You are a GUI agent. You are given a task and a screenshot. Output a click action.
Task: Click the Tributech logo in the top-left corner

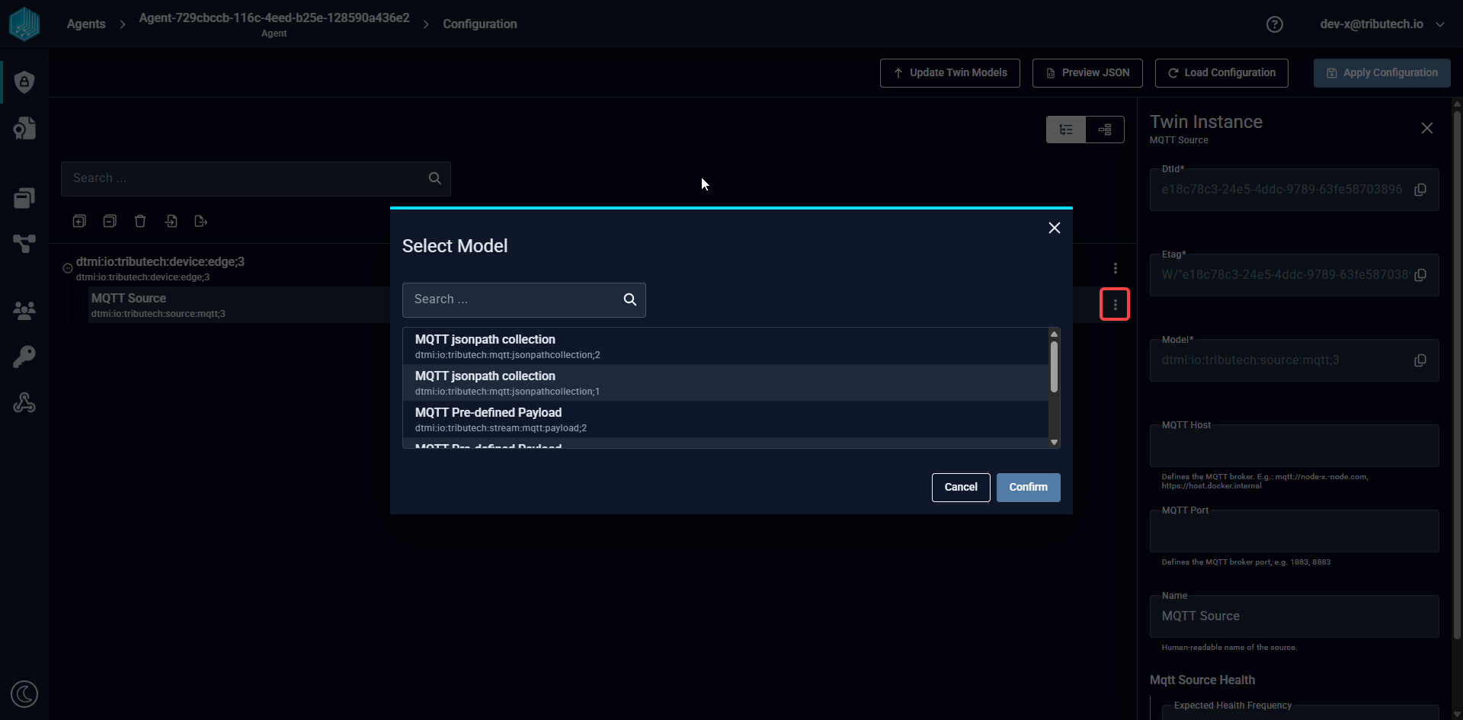click(24, 24)
